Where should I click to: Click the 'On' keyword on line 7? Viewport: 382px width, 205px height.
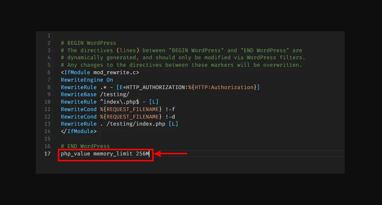coord(110,80)
